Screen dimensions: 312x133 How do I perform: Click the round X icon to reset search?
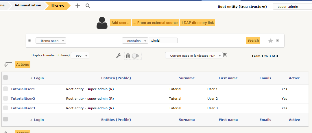(x=278, y=40)
